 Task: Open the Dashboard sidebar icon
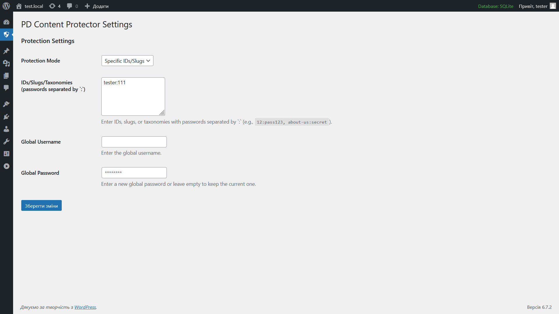coord(6,22)
